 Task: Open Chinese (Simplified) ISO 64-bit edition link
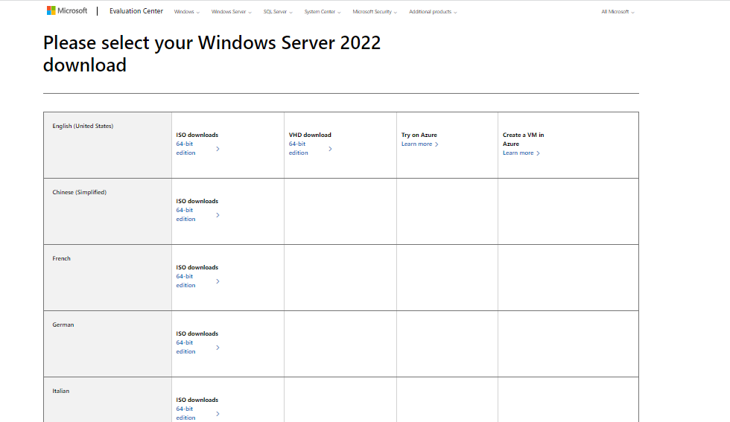185,214
